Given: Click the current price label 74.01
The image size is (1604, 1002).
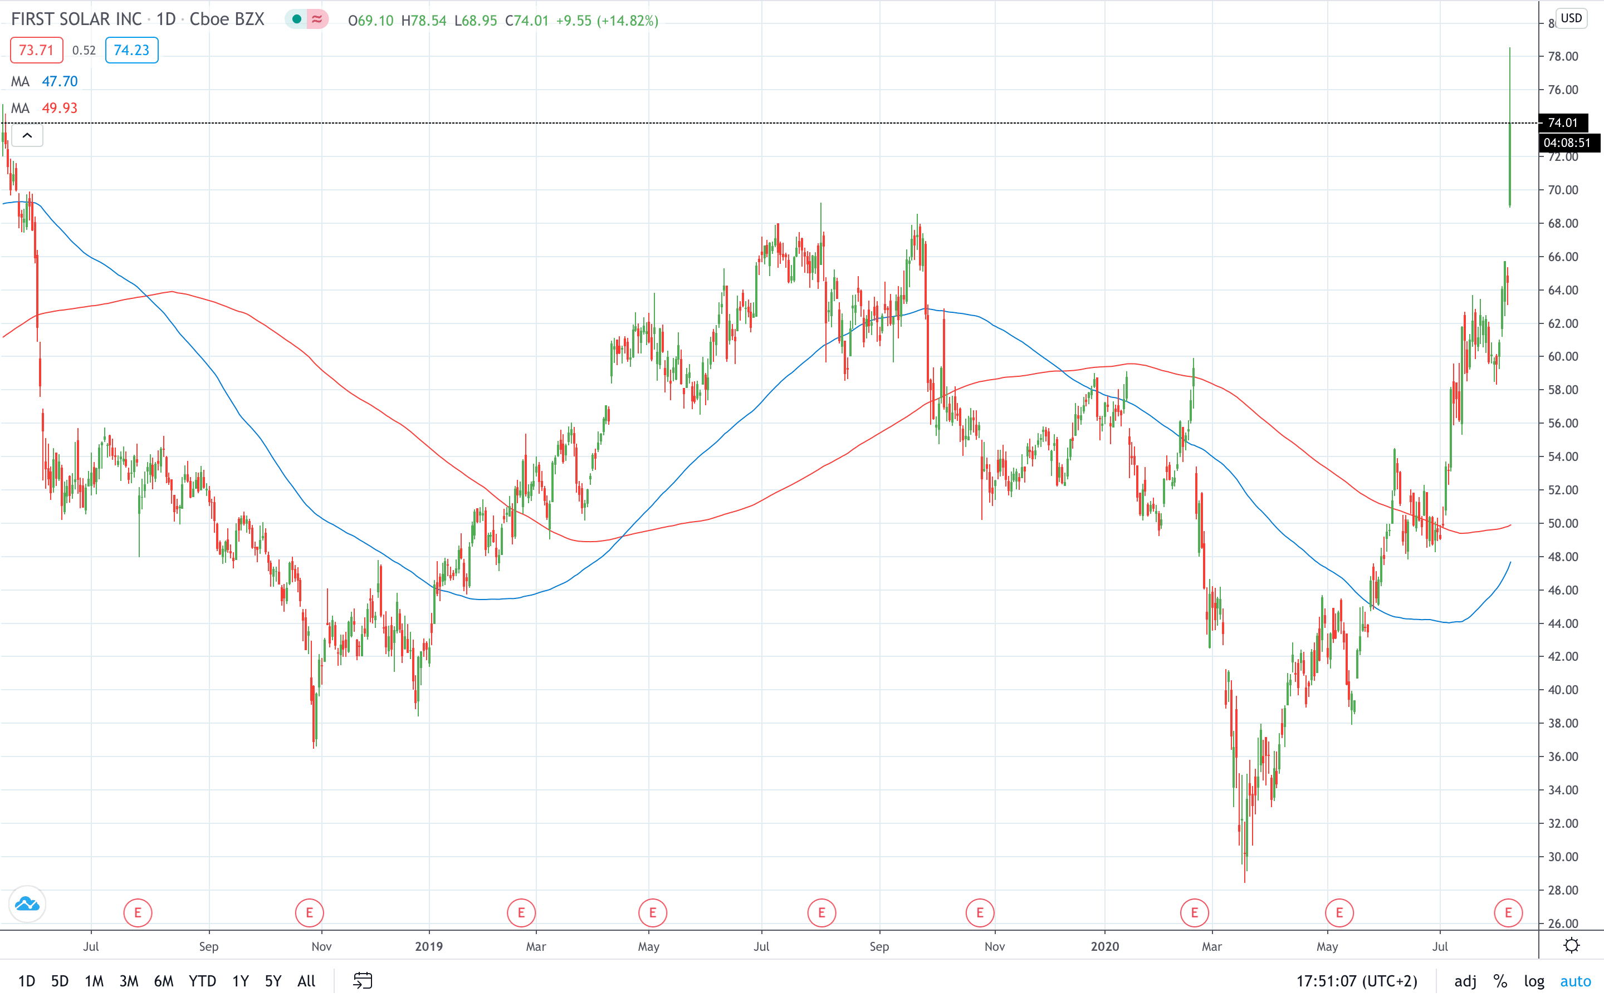Looking at the screenshot, I should (1563, 122).
